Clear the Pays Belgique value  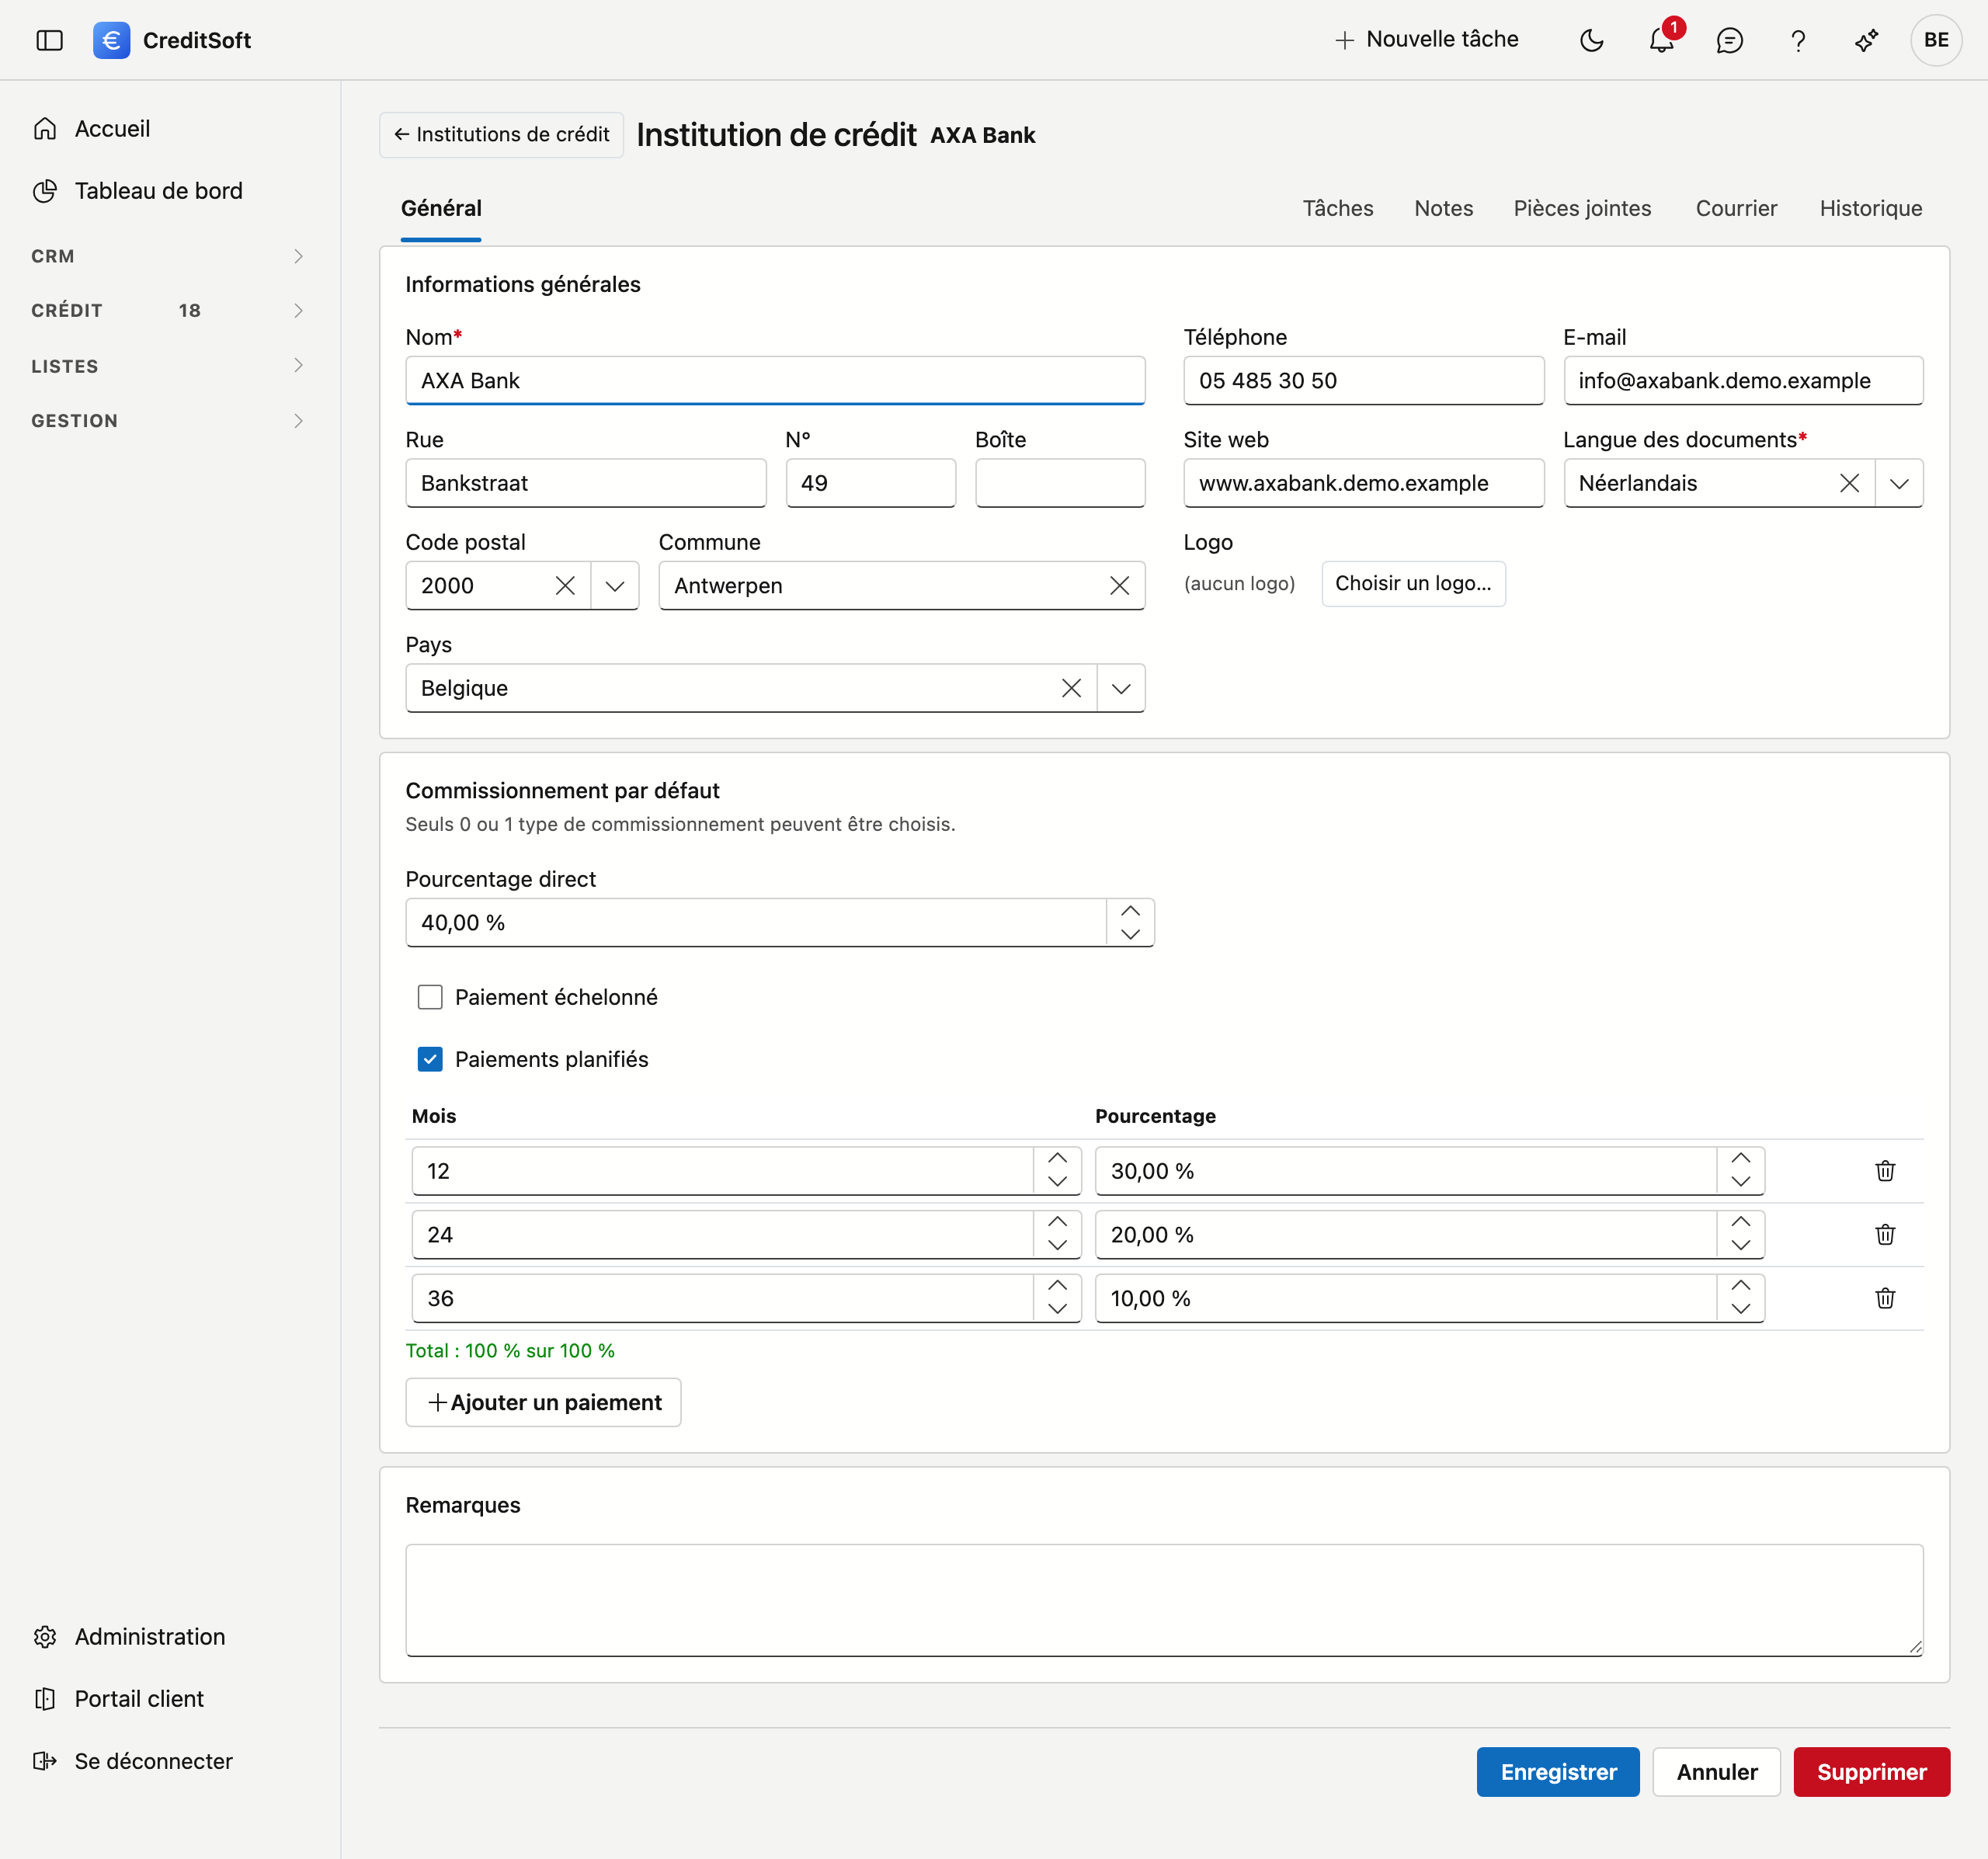tap(1071, 688)
